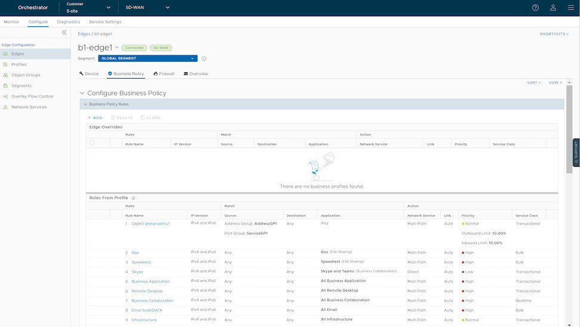Open the Diagnostics top tab

(69, 22)
